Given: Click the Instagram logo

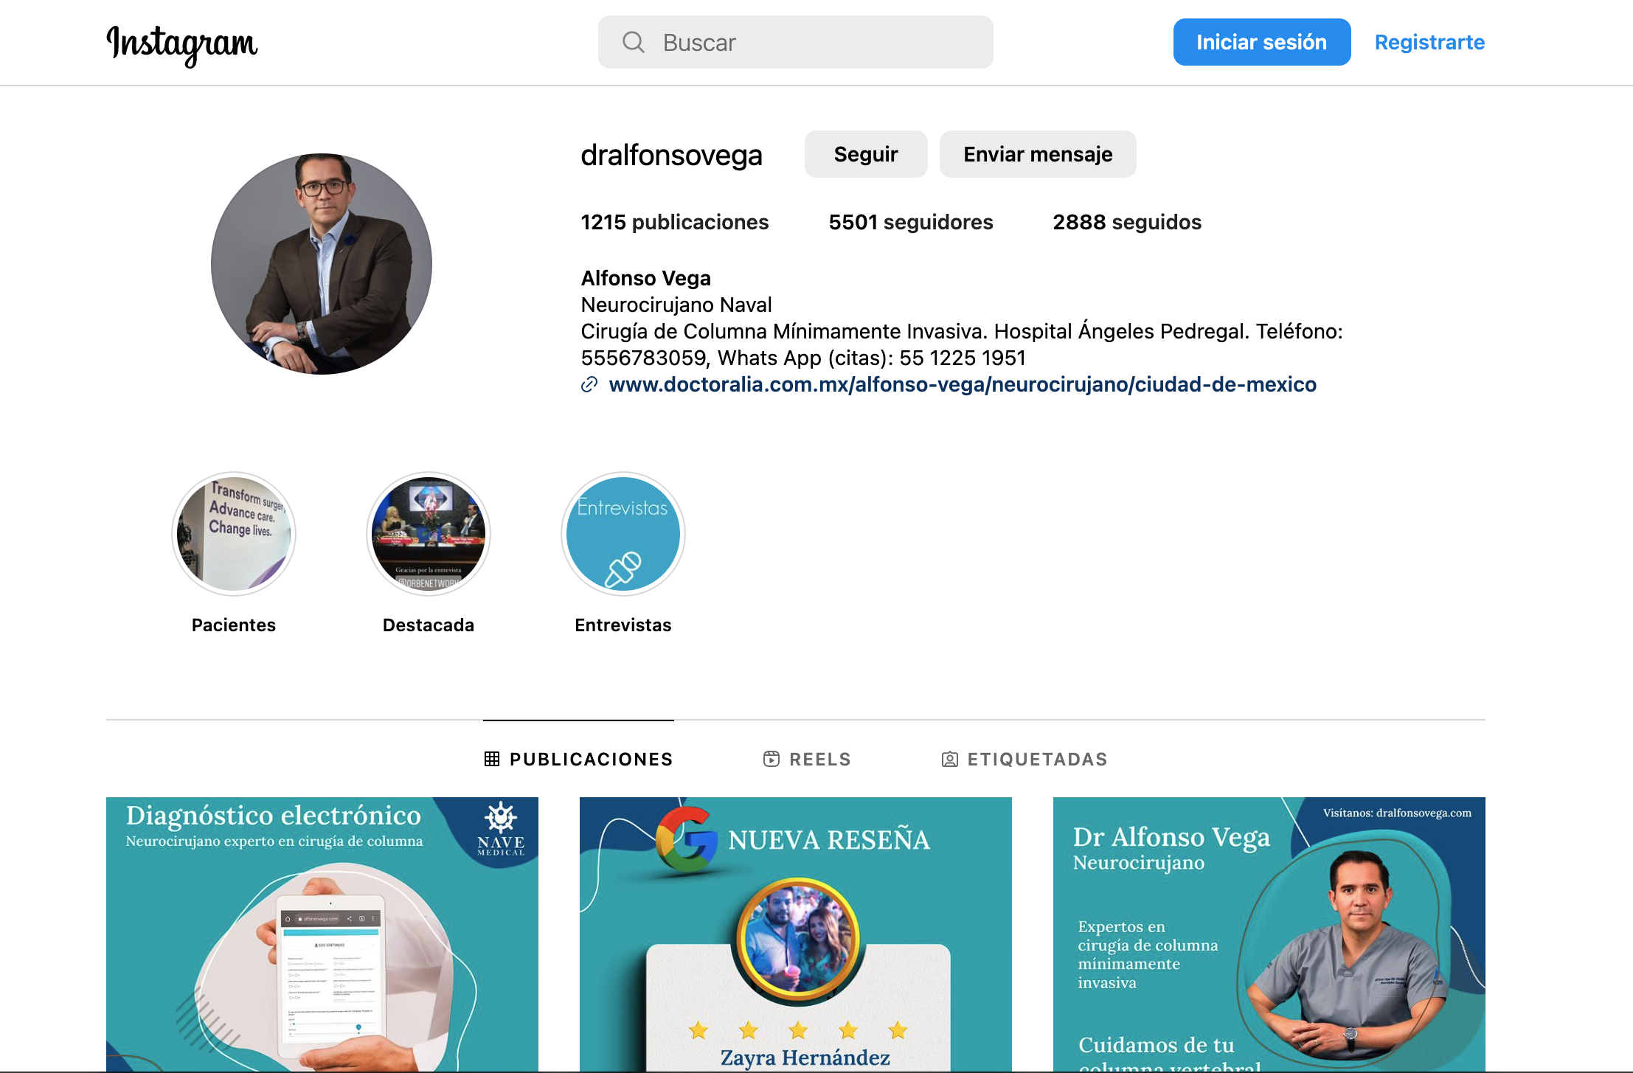Looking at the screenshot, I should 182,44.
